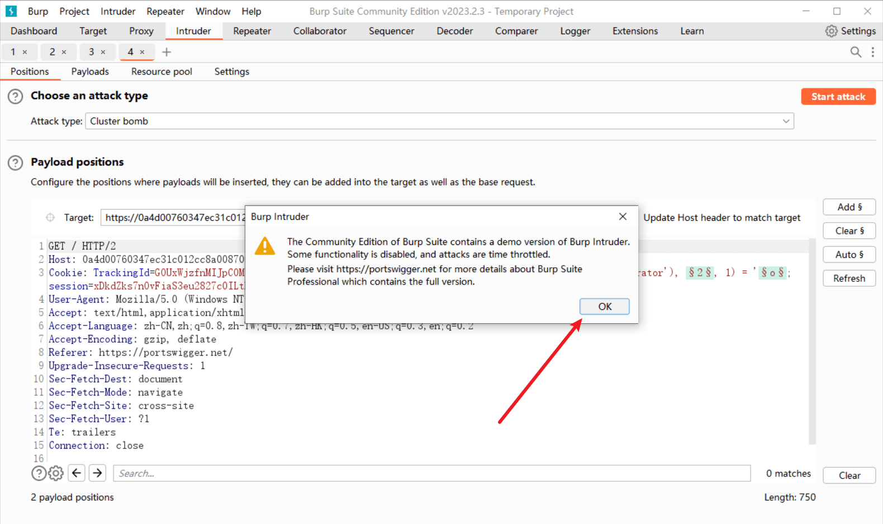Open the Project menu
The width and height of the screenshot is (883, 524).
tap(74, 11)
